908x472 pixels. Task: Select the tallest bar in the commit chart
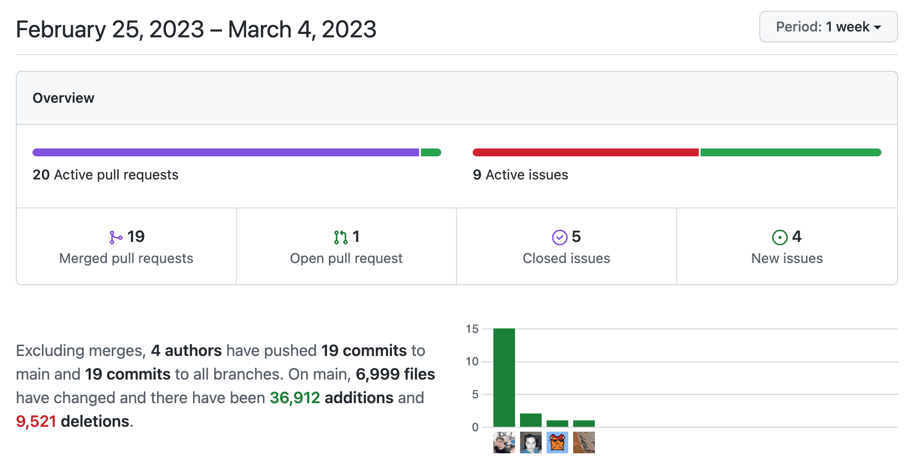click(x=504, y=376)
